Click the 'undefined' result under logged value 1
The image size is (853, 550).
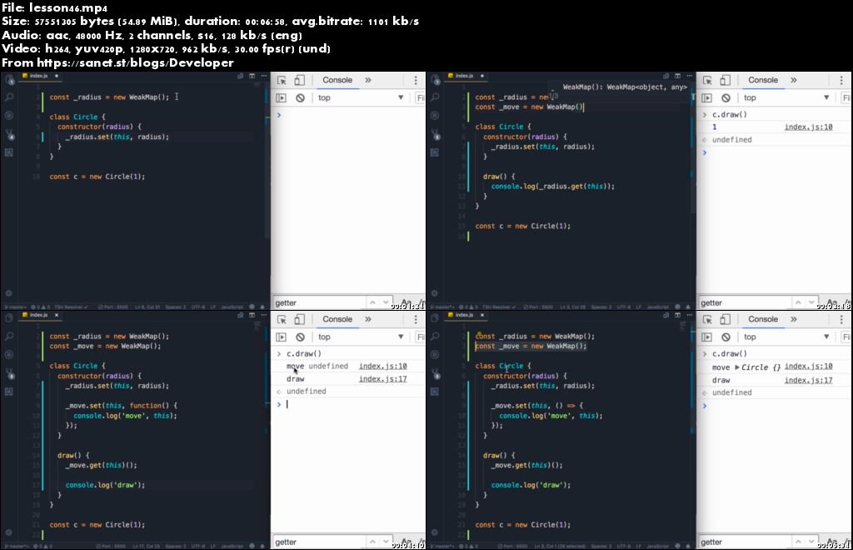pos(731,140)
